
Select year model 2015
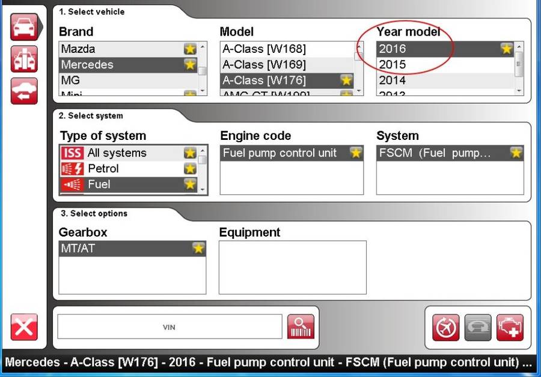click(x=445, y=65)
